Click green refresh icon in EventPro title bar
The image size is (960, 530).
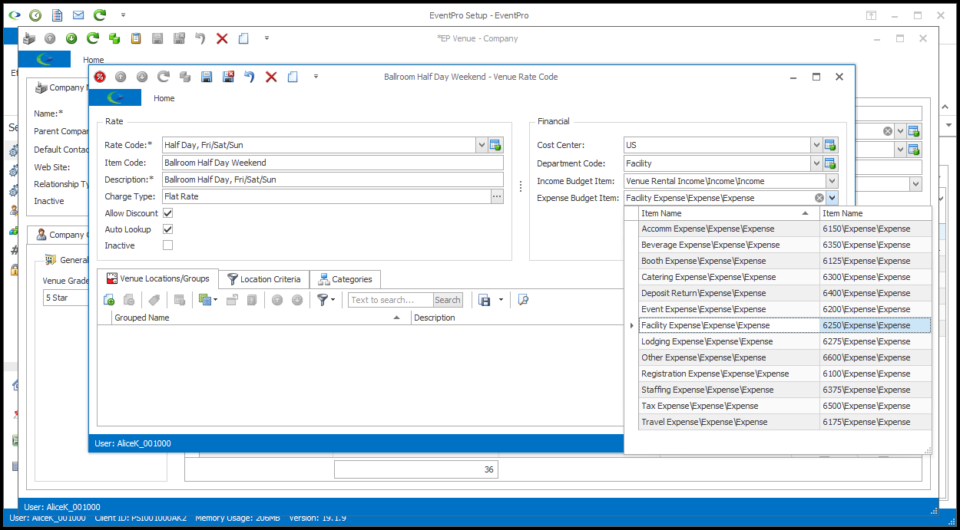pos(100,15)
